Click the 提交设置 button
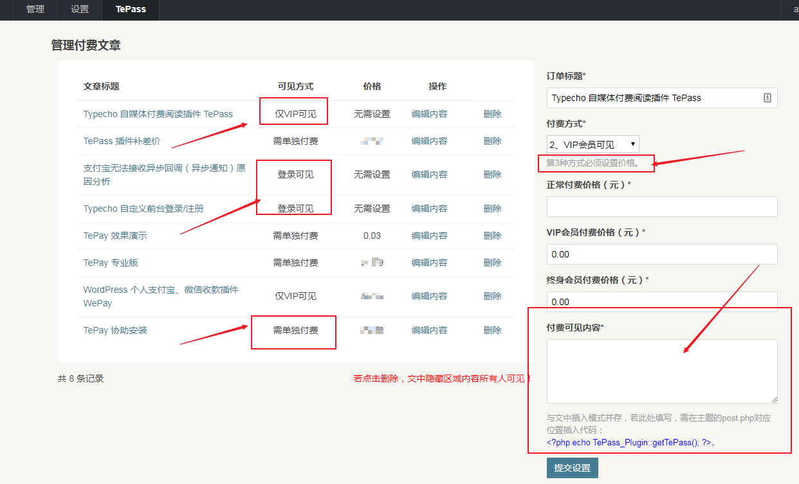Image resolution: width=799 pixels, height=484 pixels. (x=572, y=468)
